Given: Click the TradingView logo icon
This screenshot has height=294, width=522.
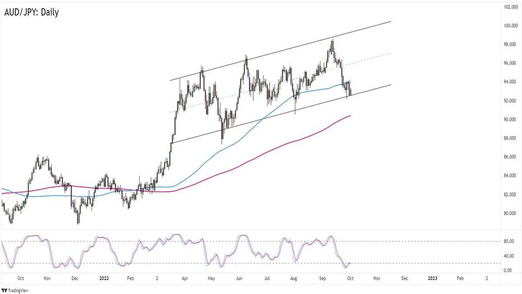Looking at the screenshot, I should (x=4, y=291).
